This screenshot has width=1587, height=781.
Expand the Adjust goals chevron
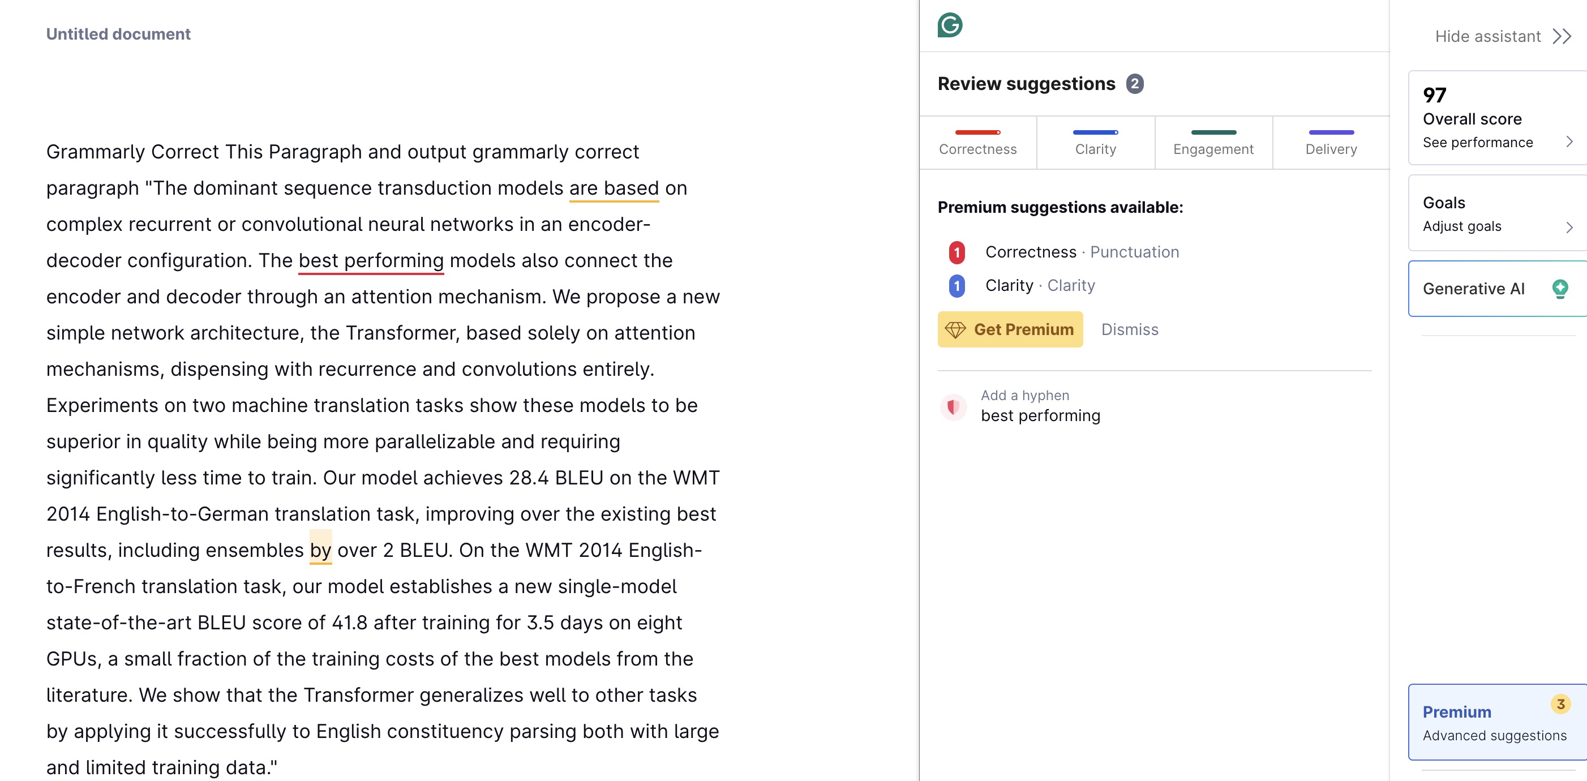point(1569,228)
